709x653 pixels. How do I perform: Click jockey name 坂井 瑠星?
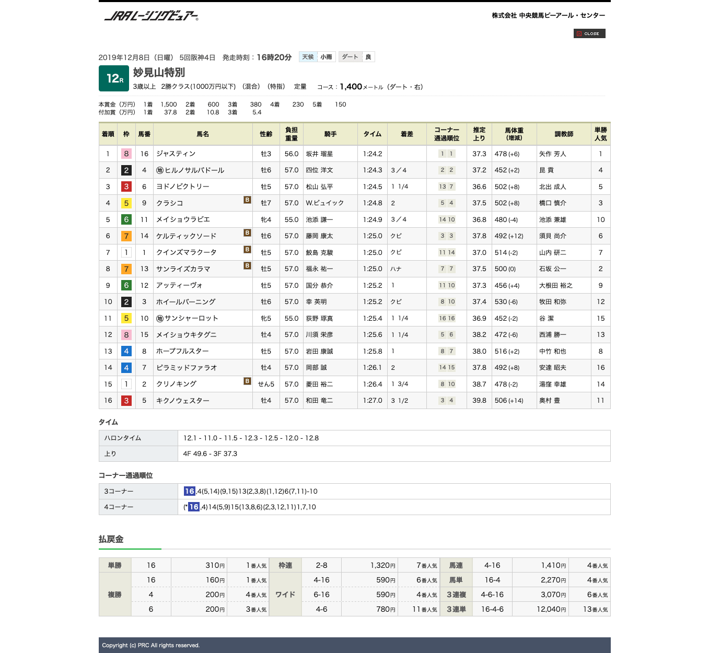click(319, 154)
